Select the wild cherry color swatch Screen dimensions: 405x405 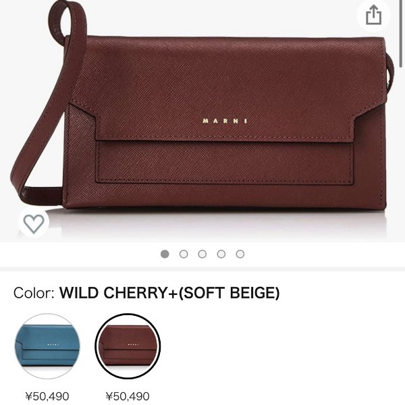pyautogui.click(x=128, y=346)
